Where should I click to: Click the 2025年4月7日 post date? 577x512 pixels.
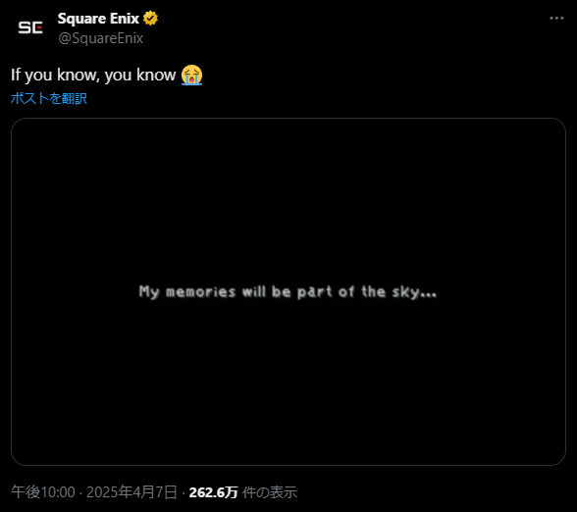131,492
